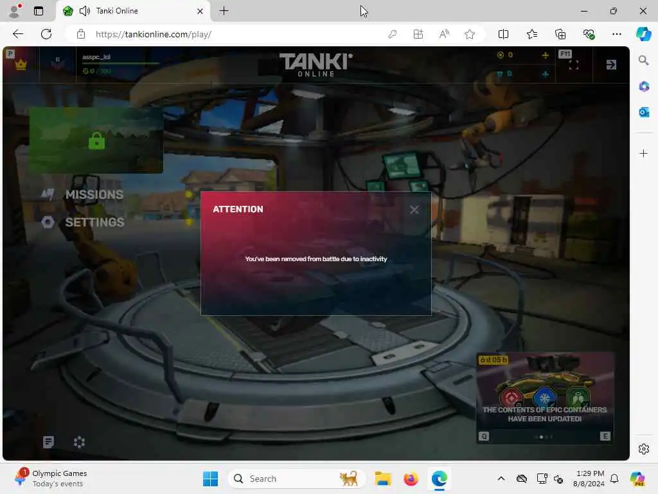Open the Copilot sidebar icon
The image size is (658, 494).
coord(643,34)
